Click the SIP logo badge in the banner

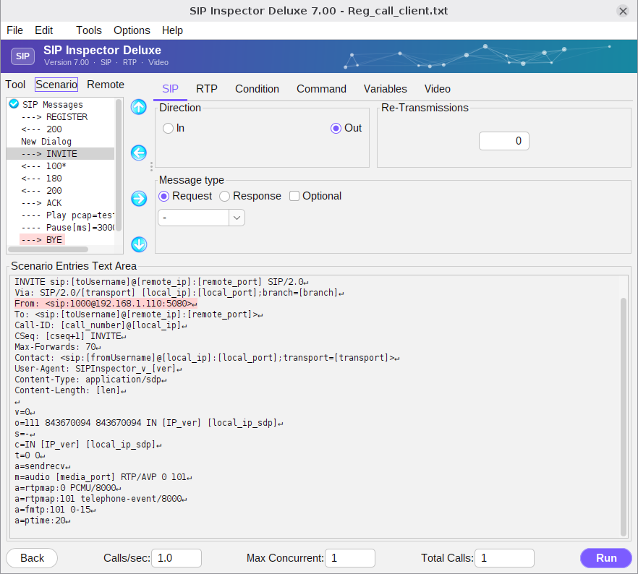pyautogui.click(x=23, y=56)
